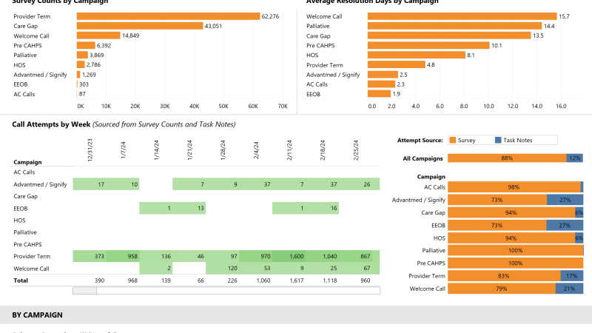Click the horizontal scrollbar thumb under the table
The width and height of the screenshot is (592, 333).
[84, 291]
